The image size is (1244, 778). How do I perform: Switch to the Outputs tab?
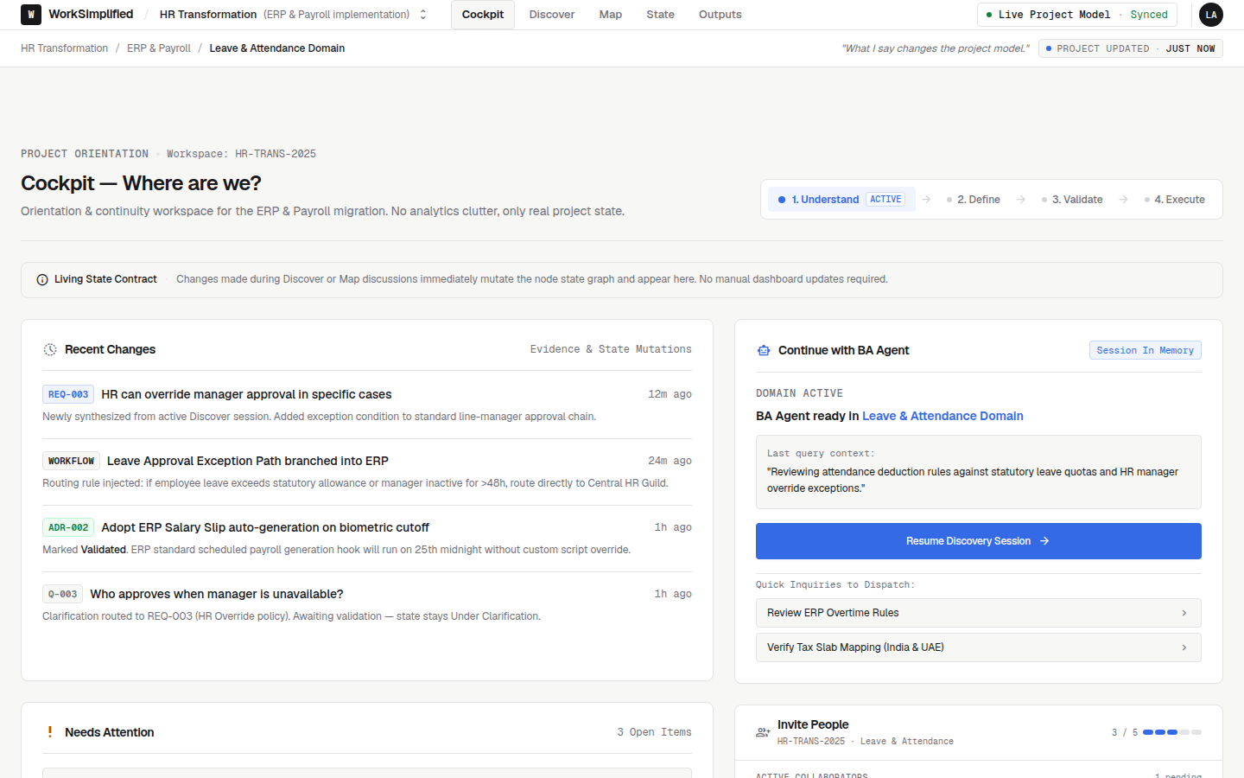720,15
